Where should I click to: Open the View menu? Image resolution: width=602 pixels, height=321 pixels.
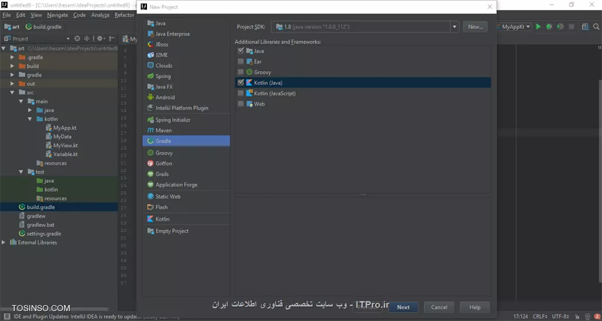tap(36, 15)
